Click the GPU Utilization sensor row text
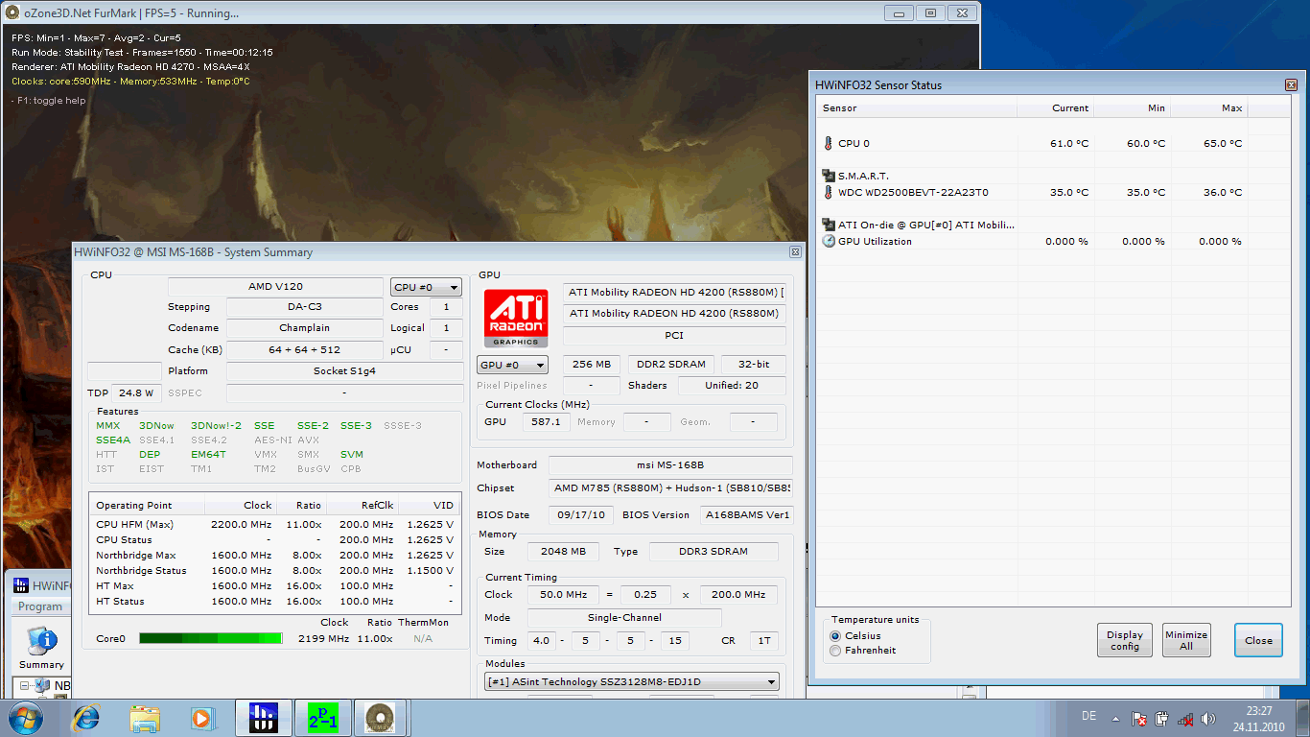The width and height of the screenshot is (1310, 737). tap(875, 241)
